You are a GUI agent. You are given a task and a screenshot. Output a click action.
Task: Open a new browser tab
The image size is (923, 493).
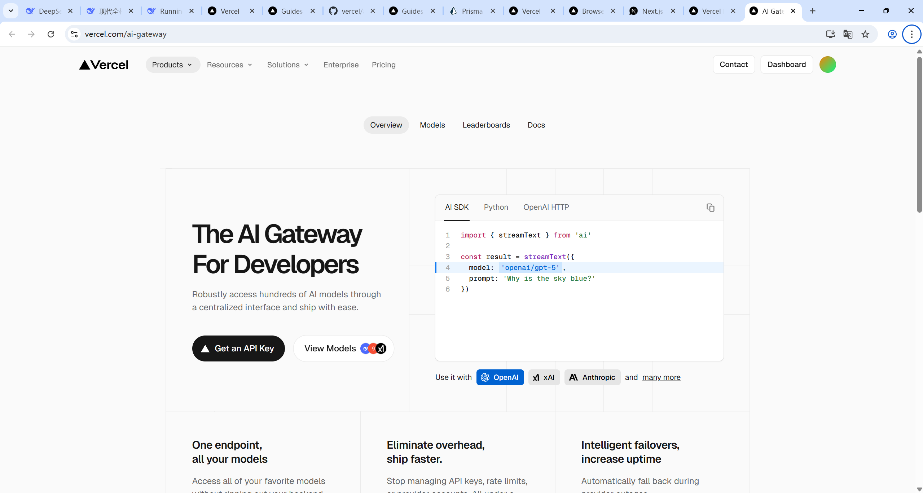812,11
